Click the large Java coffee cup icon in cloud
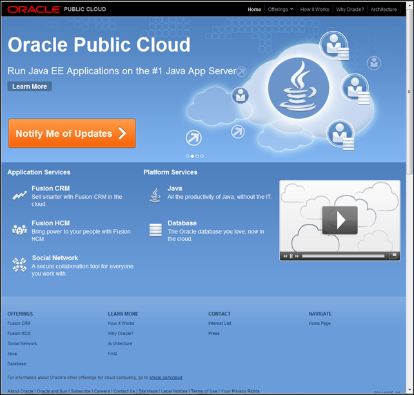 (299, 88)
